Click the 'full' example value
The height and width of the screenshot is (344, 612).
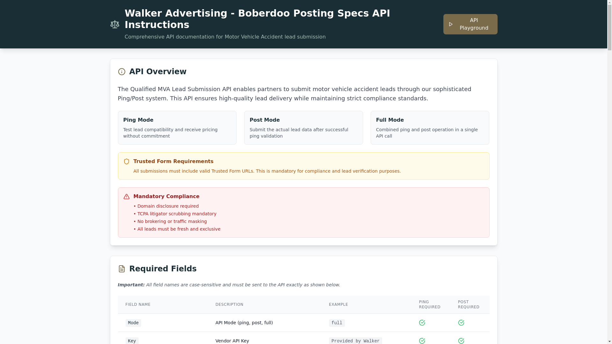tap(337, 323)
